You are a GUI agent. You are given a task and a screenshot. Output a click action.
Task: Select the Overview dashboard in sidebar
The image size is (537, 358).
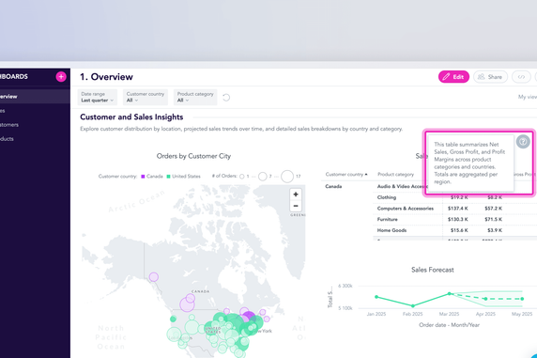[x=34, y=97]
